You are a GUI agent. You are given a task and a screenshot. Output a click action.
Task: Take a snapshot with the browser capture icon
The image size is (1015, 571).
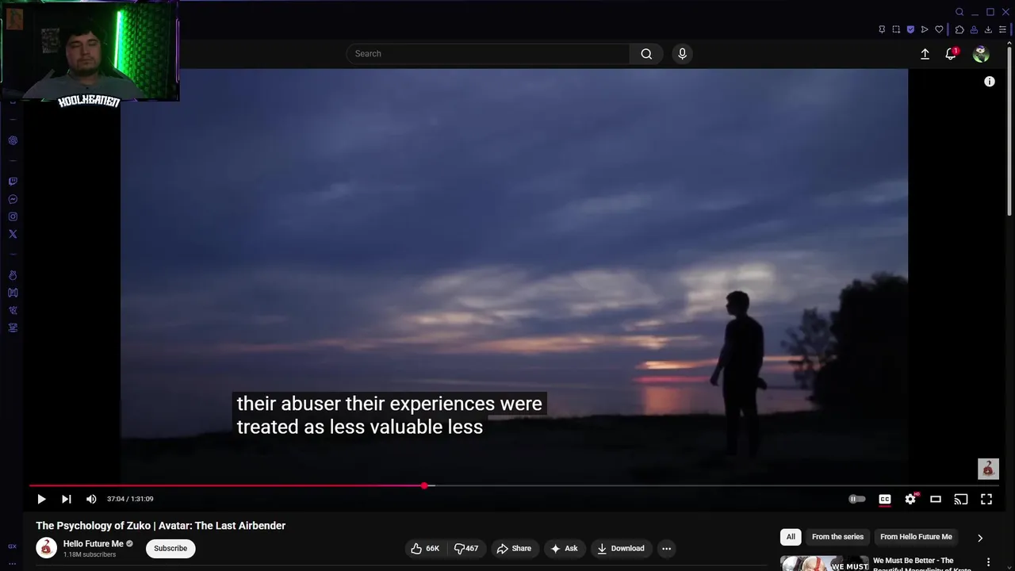896,29
